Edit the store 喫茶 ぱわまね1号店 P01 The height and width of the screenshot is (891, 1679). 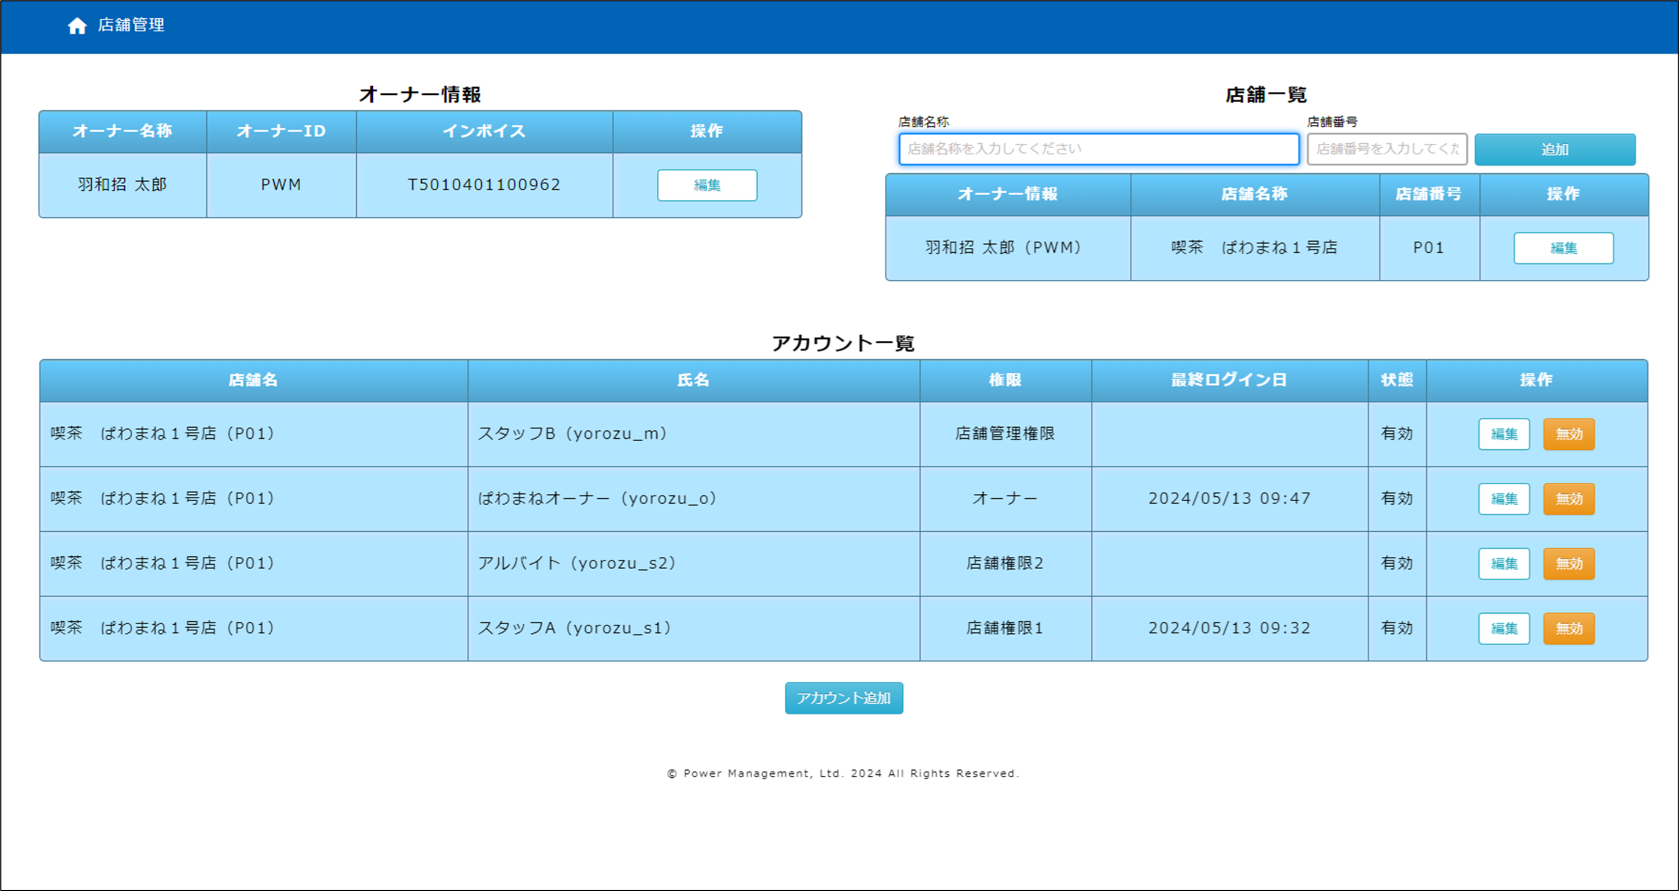pyautogui.click(x=1563, y=248)
